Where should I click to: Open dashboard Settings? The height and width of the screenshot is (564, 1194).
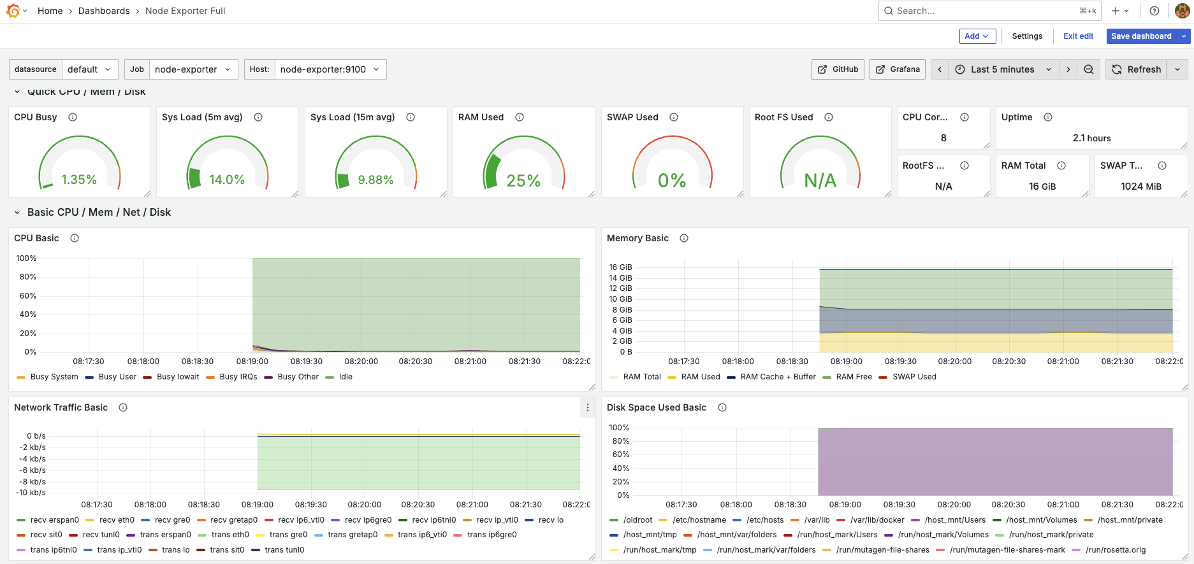(x=1027, y=36)
